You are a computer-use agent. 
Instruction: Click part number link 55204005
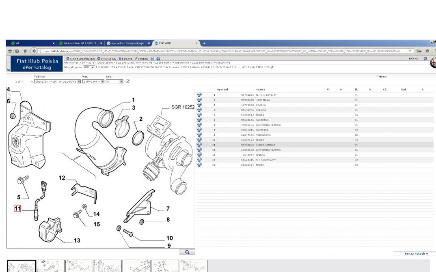(247, 145)
